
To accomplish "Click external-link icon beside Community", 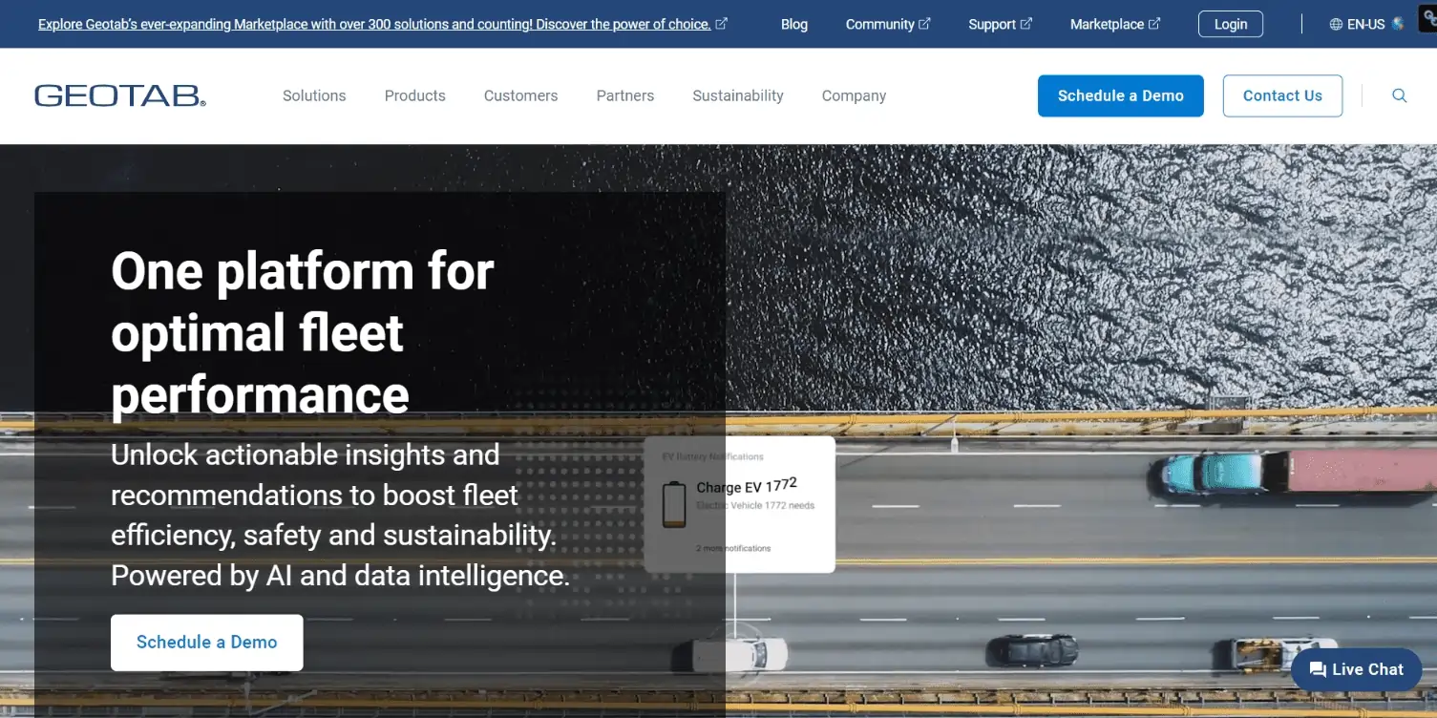I will (924, 24).
